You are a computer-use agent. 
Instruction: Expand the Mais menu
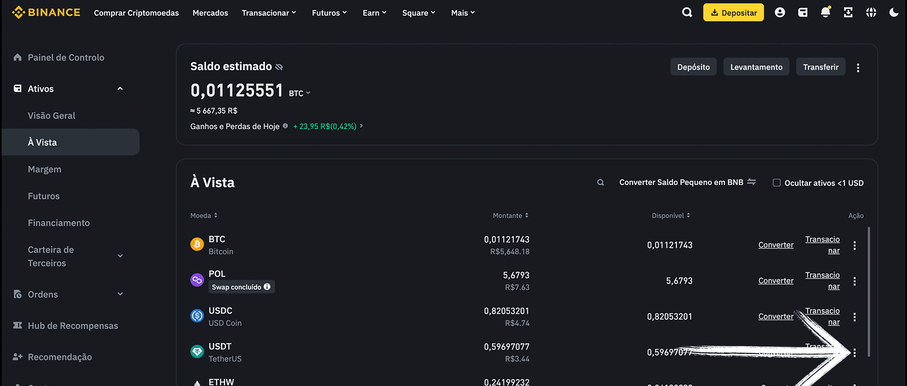tap(463, 13)
